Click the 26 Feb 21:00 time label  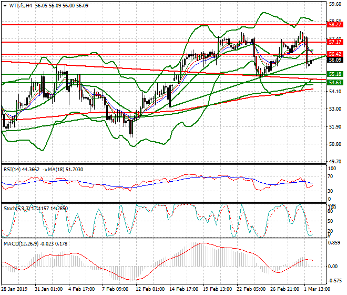(285, 289)
